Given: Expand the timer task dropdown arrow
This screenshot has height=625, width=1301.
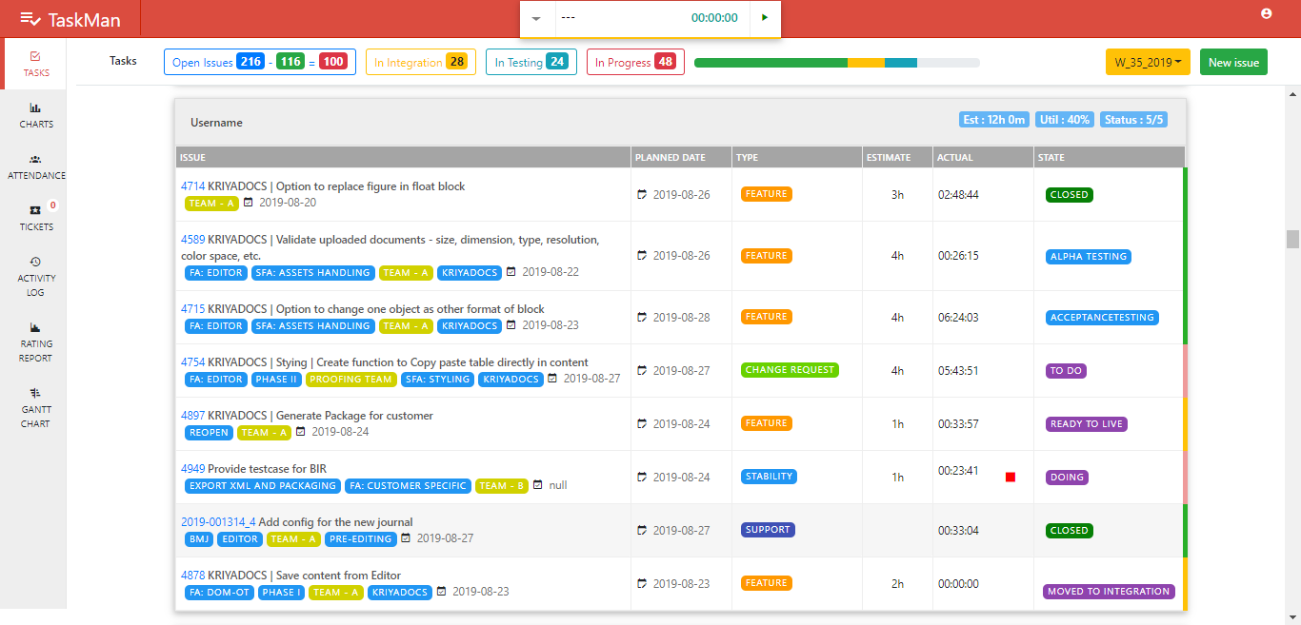Looking at the screenshot, I should tap(536, 19).
